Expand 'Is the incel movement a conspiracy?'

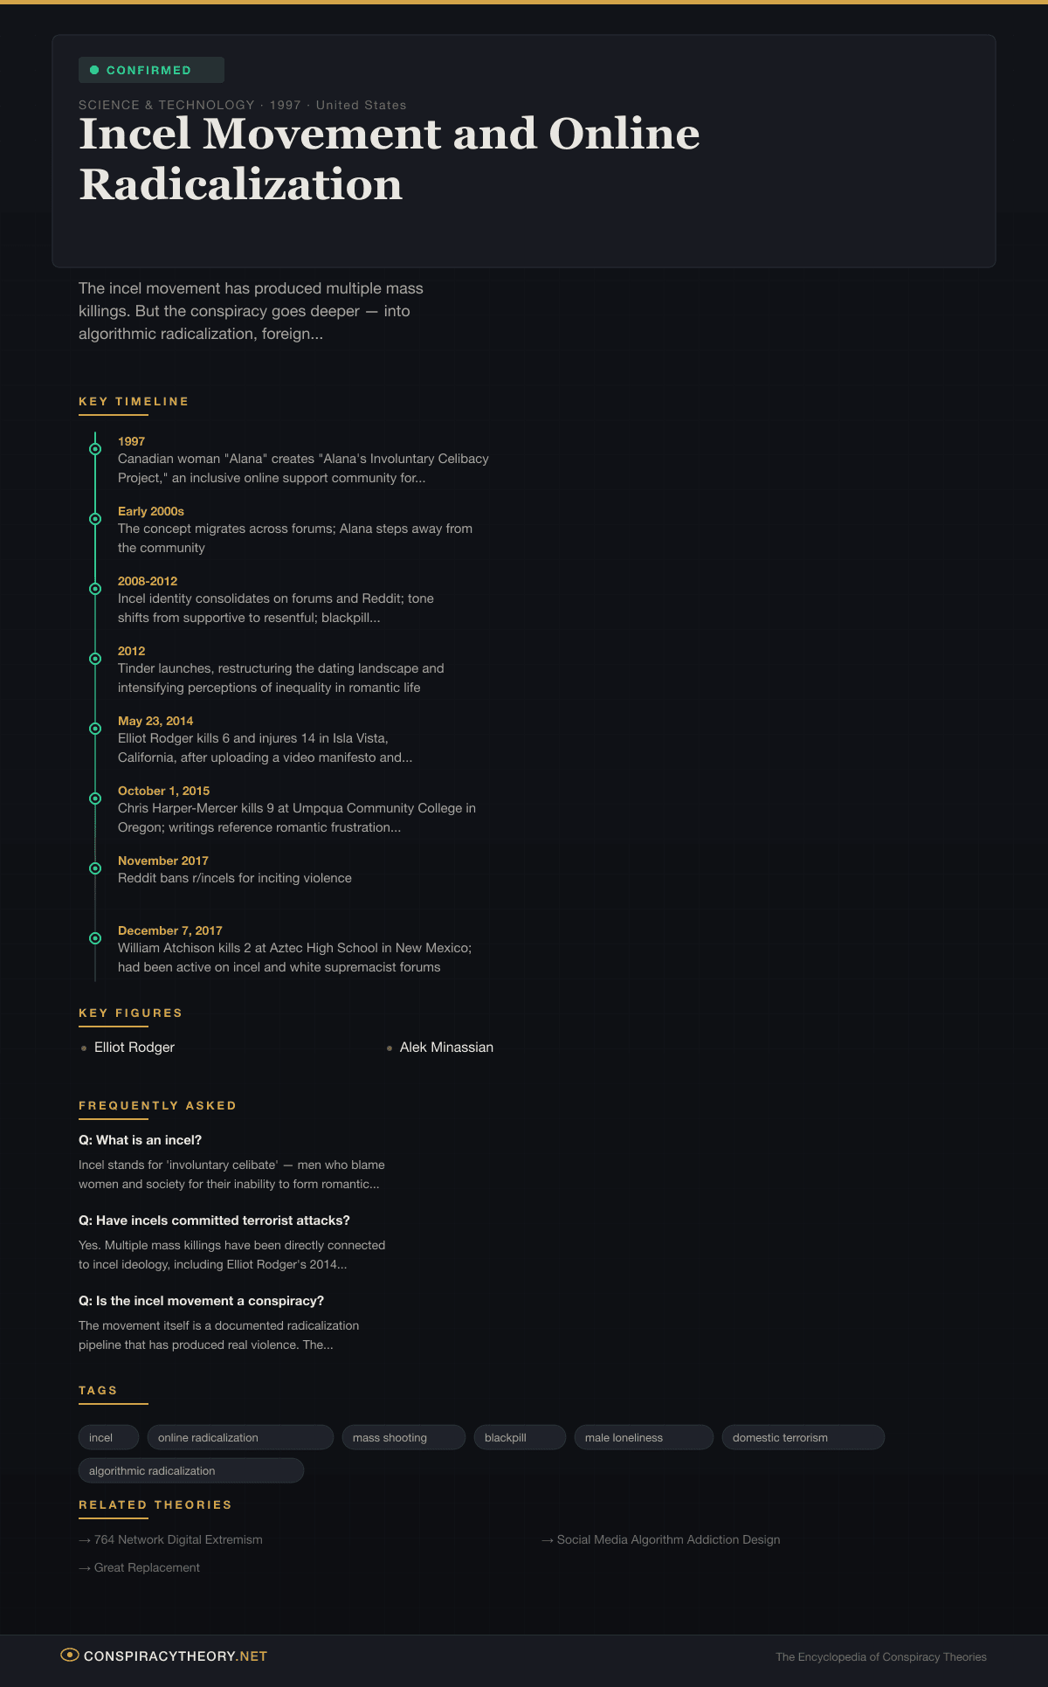201,1301
